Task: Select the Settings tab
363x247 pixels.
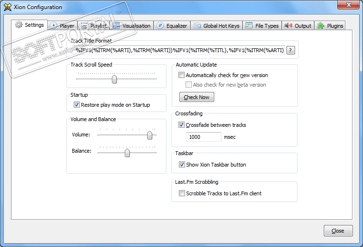Action: 29,25
